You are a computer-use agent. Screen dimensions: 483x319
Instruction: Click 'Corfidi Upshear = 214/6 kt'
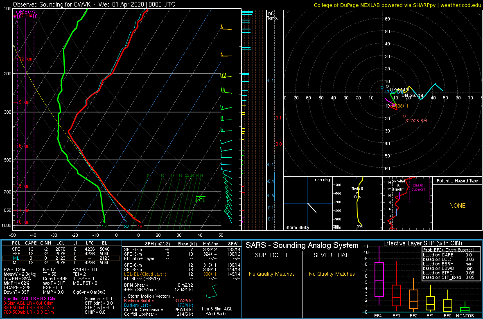pyautogui.click(x=158, y=314)
